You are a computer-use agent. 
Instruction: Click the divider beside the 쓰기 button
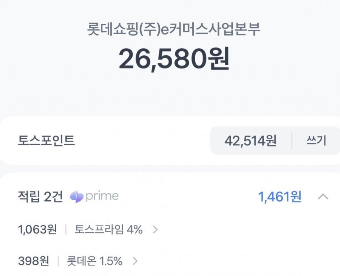click(x=292, y=141)
